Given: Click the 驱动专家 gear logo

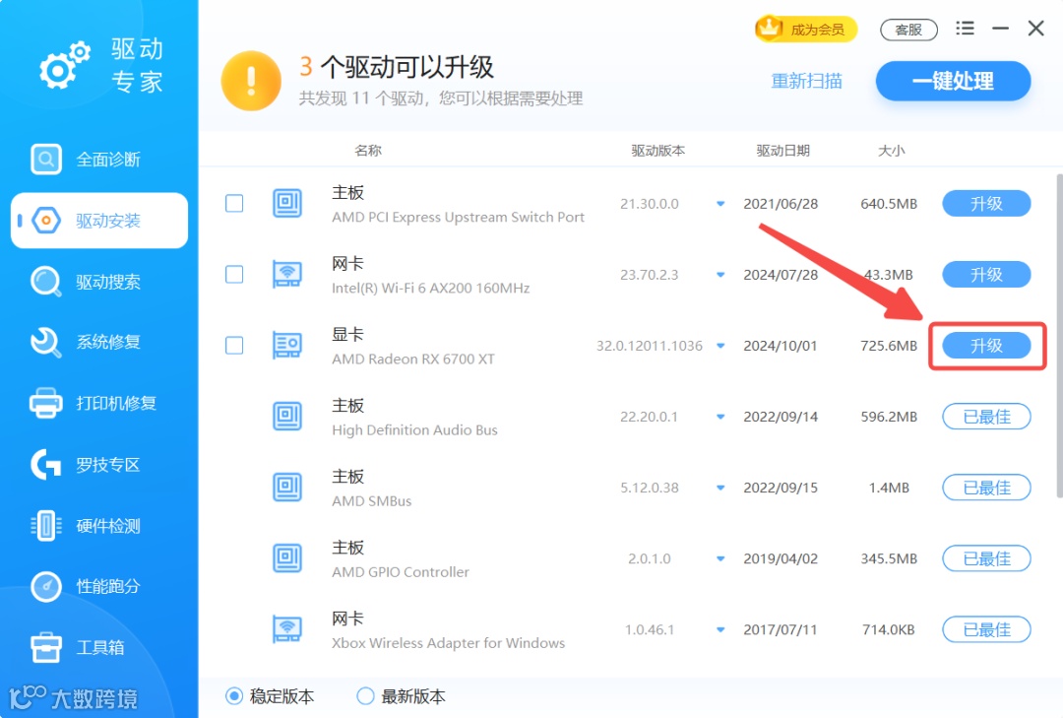Looking at the screenshot, I should [x=65, y=65].
